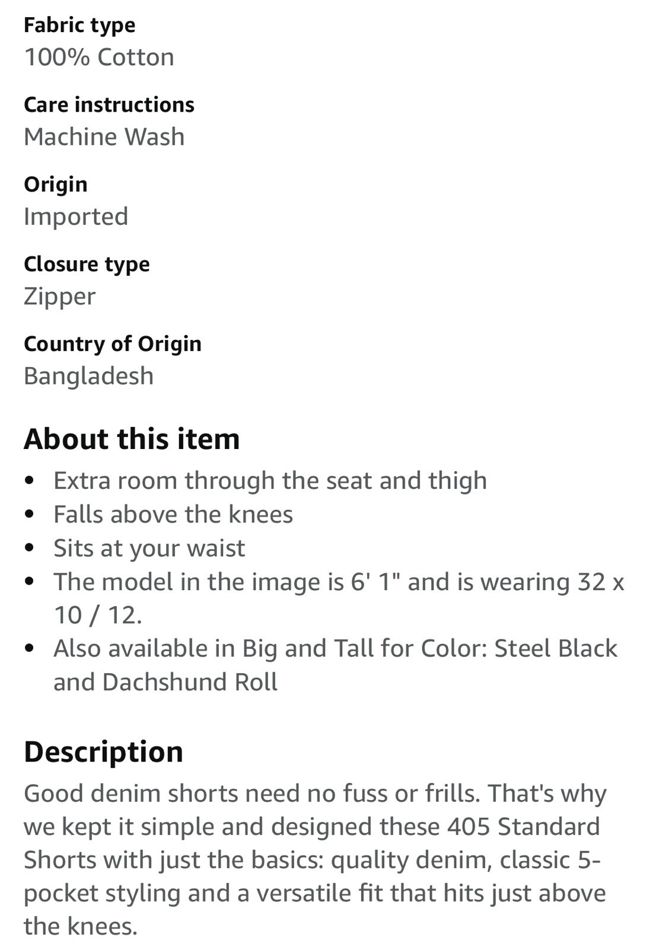Image resolution: width=653 pixels, height=949 pixels.
Task: Click the About this item heading
Action: coord(132,440)
